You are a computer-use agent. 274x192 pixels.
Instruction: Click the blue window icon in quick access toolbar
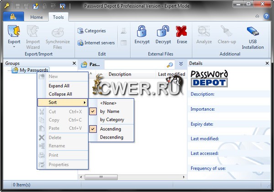pos(63,6)
